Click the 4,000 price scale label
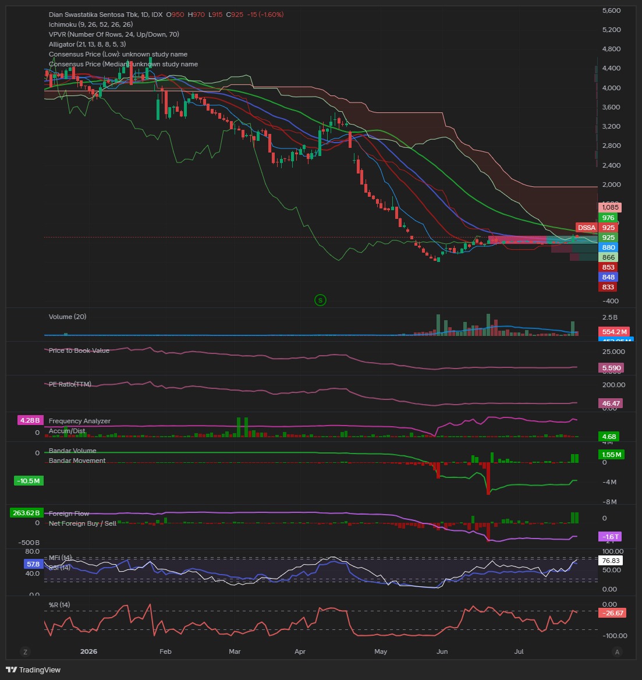 [611, 87]
